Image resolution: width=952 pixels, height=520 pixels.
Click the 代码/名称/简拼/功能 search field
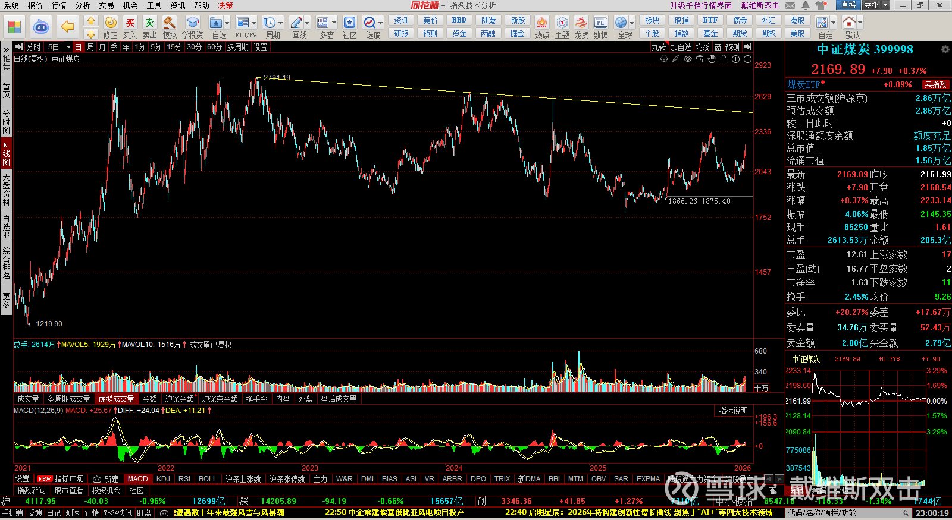click(x=848, y=513)
